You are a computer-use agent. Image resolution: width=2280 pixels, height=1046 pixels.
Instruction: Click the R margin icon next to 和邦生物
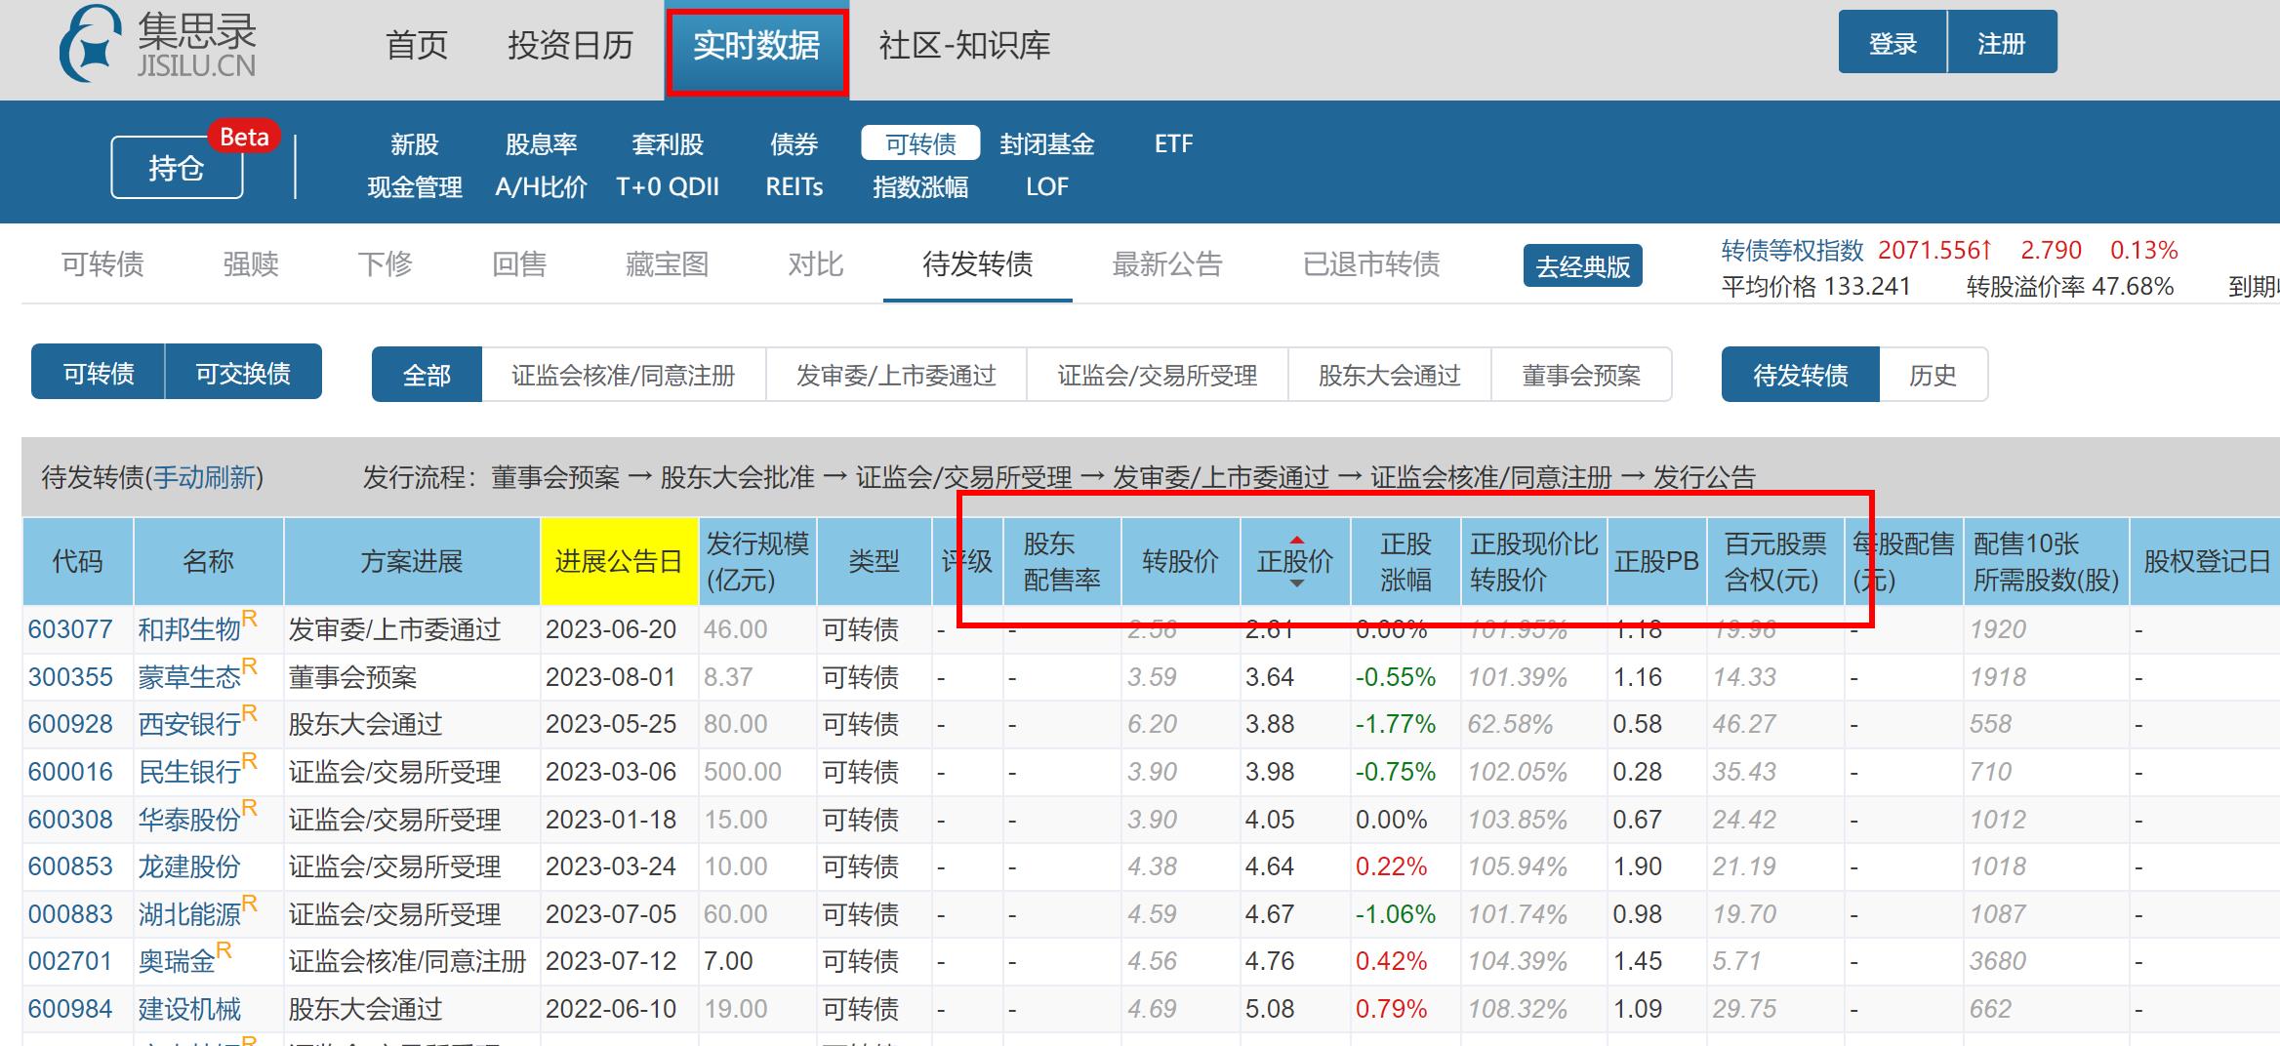coord(252,619)
